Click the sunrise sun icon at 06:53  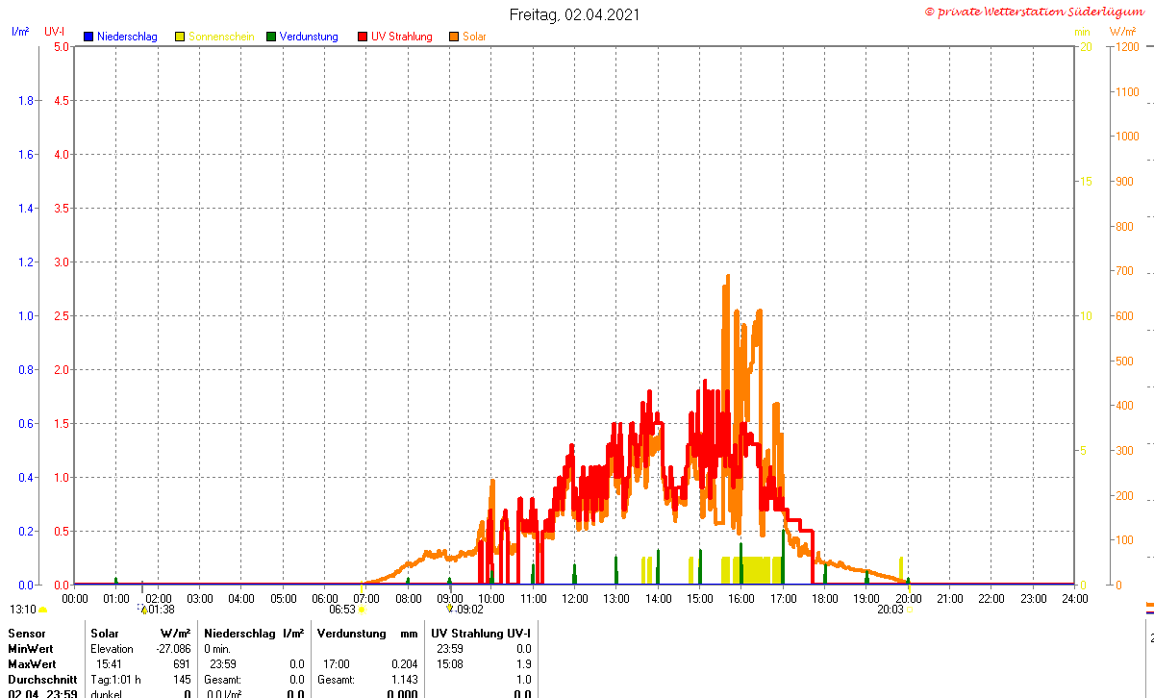pyautogui.click(x=362, y=610)
